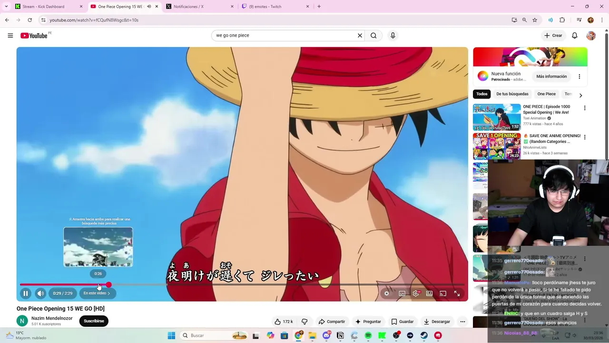
Task: Open Windows Start menu
Action: pyautogui.click(x=171, y=335)
